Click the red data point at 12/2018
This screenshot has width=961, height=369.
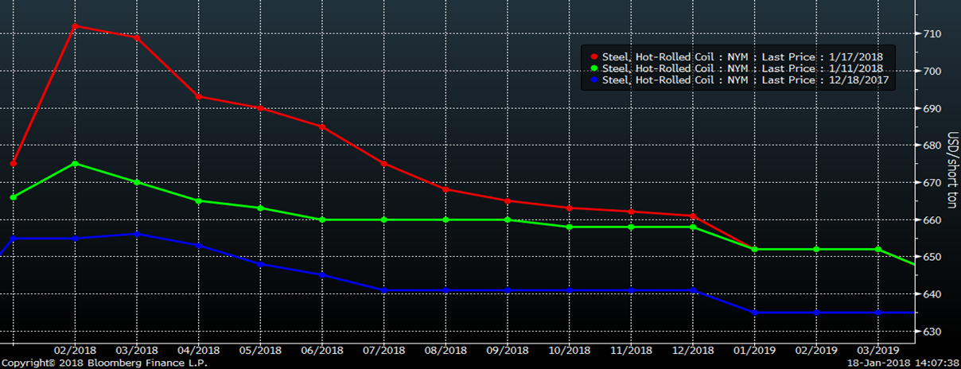(693, 216)
